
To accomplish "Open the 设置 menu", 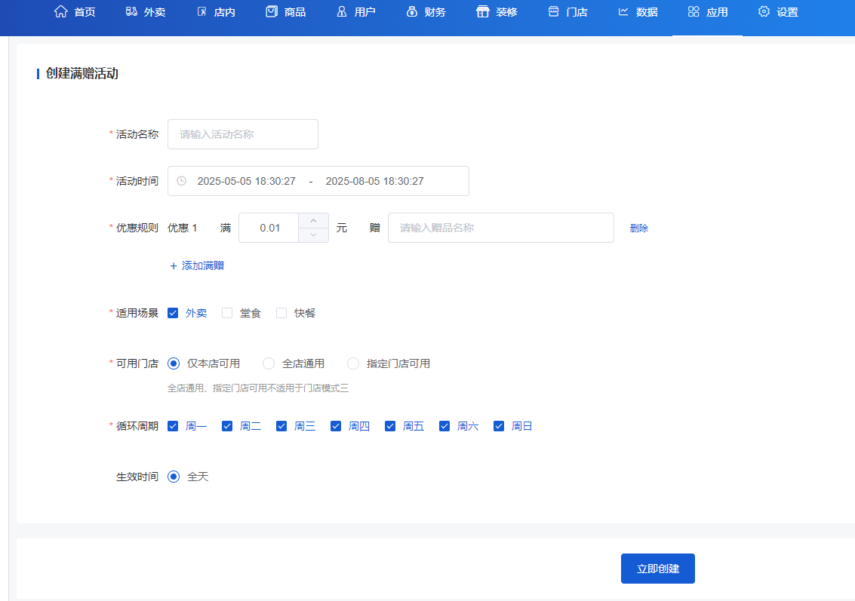I will click(x=778, y=12).
